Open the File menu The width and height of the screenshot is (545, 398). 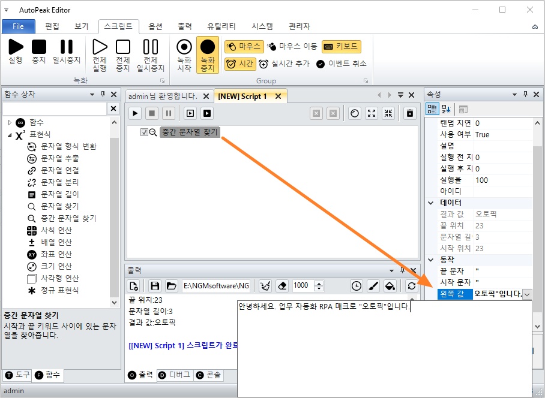(x=19, y=26)
